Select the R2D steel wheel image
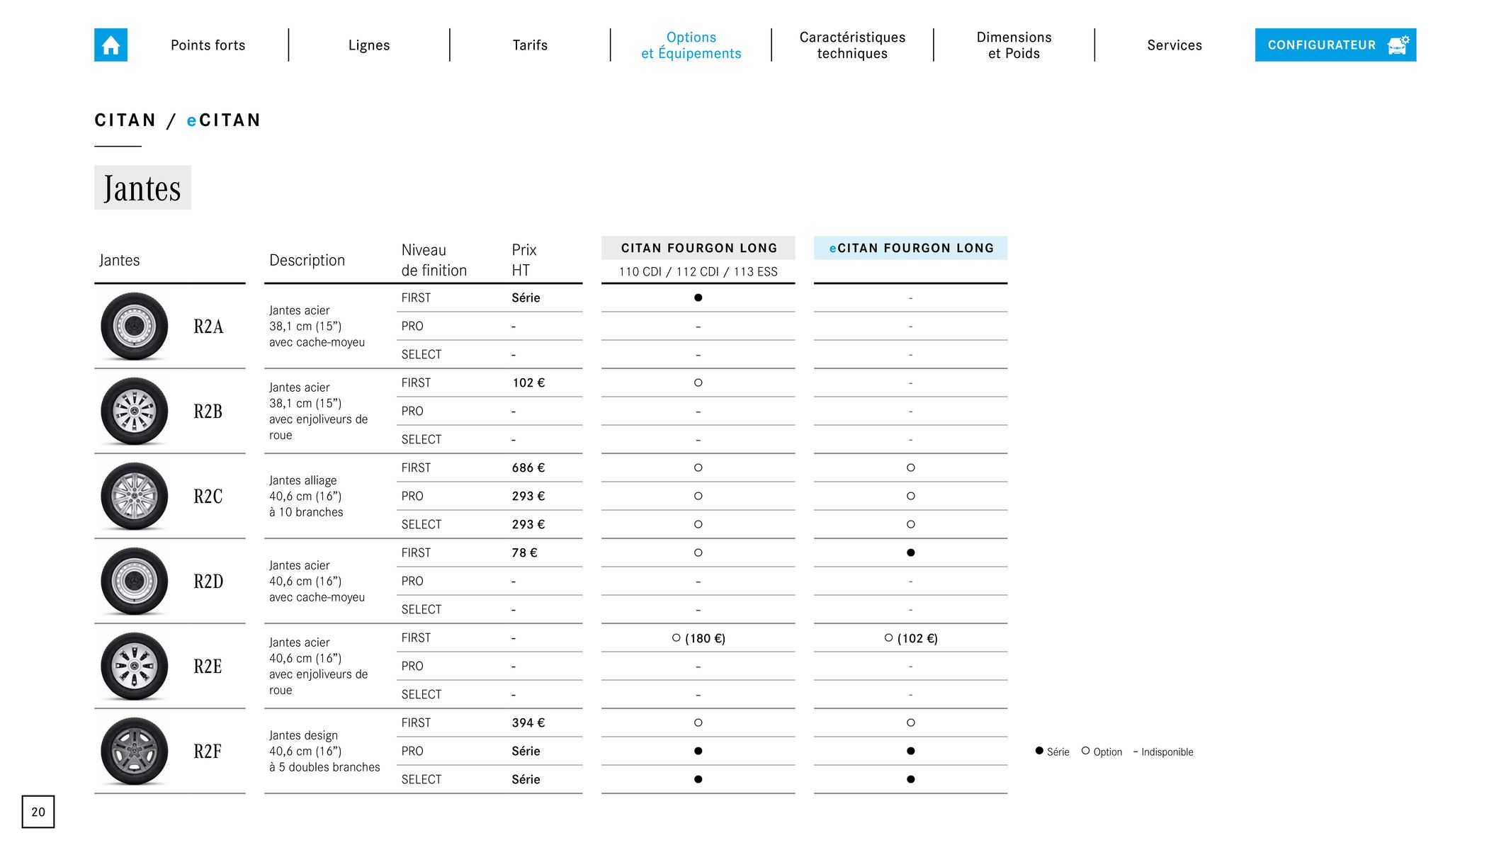 135,582
